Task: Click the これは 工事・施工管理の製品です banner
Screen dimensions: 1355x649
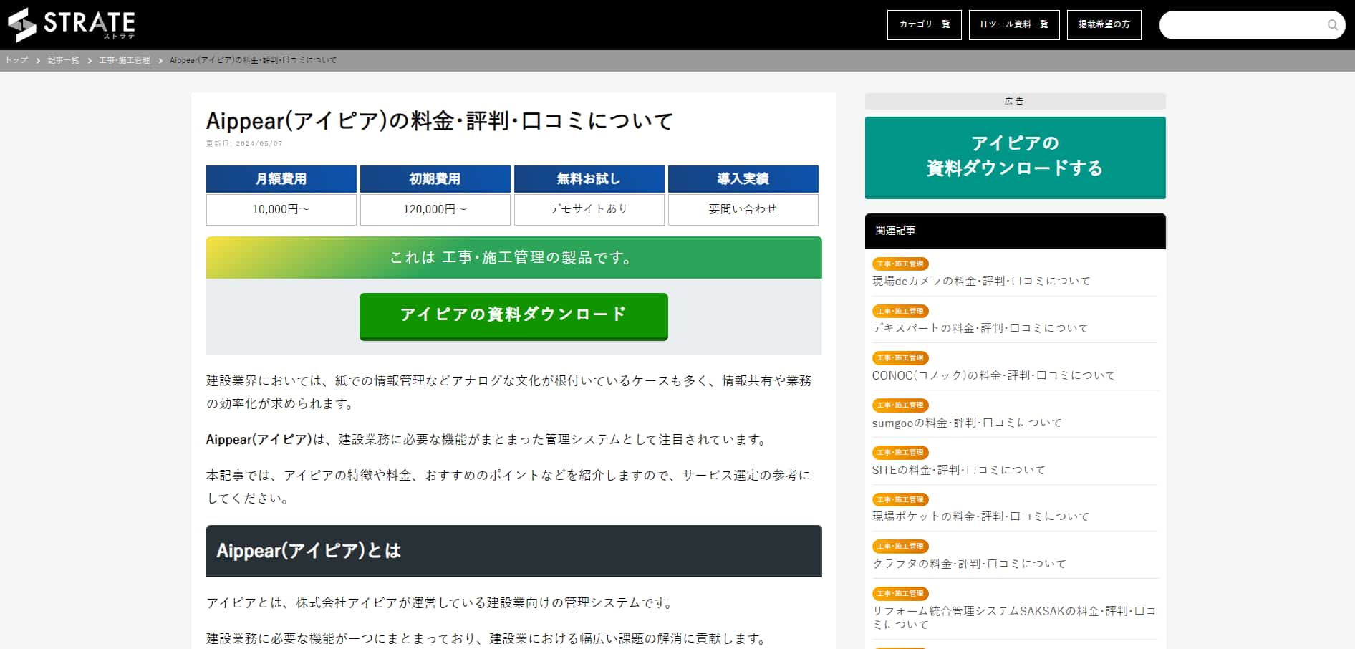Action: [513, 257]
